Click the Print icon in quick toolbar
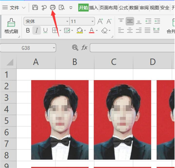Image resolution: width=175 pixels, height=168 pixels. pyautogui.click(x=53, y=8)
